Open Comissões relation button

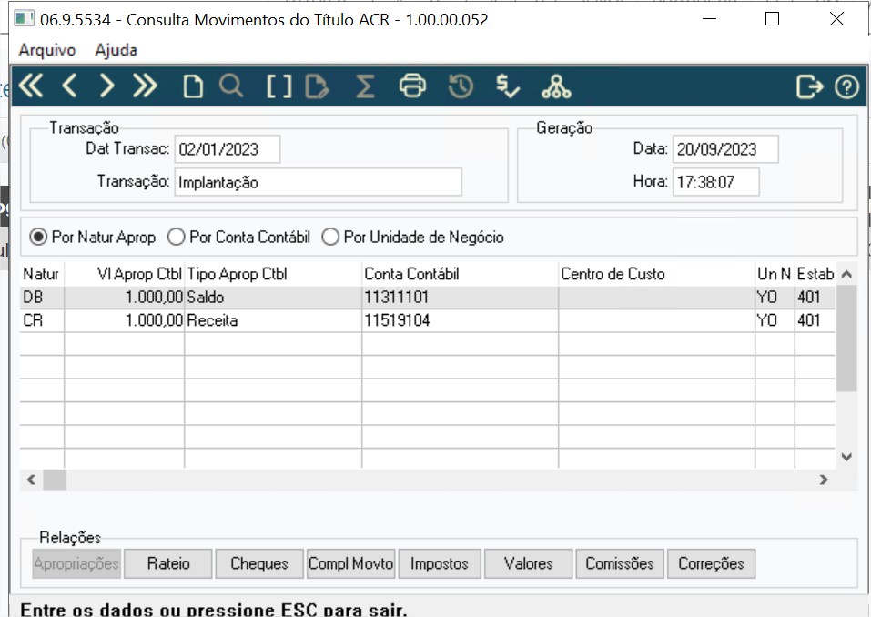pyautogui.click(x=620, y=563)
